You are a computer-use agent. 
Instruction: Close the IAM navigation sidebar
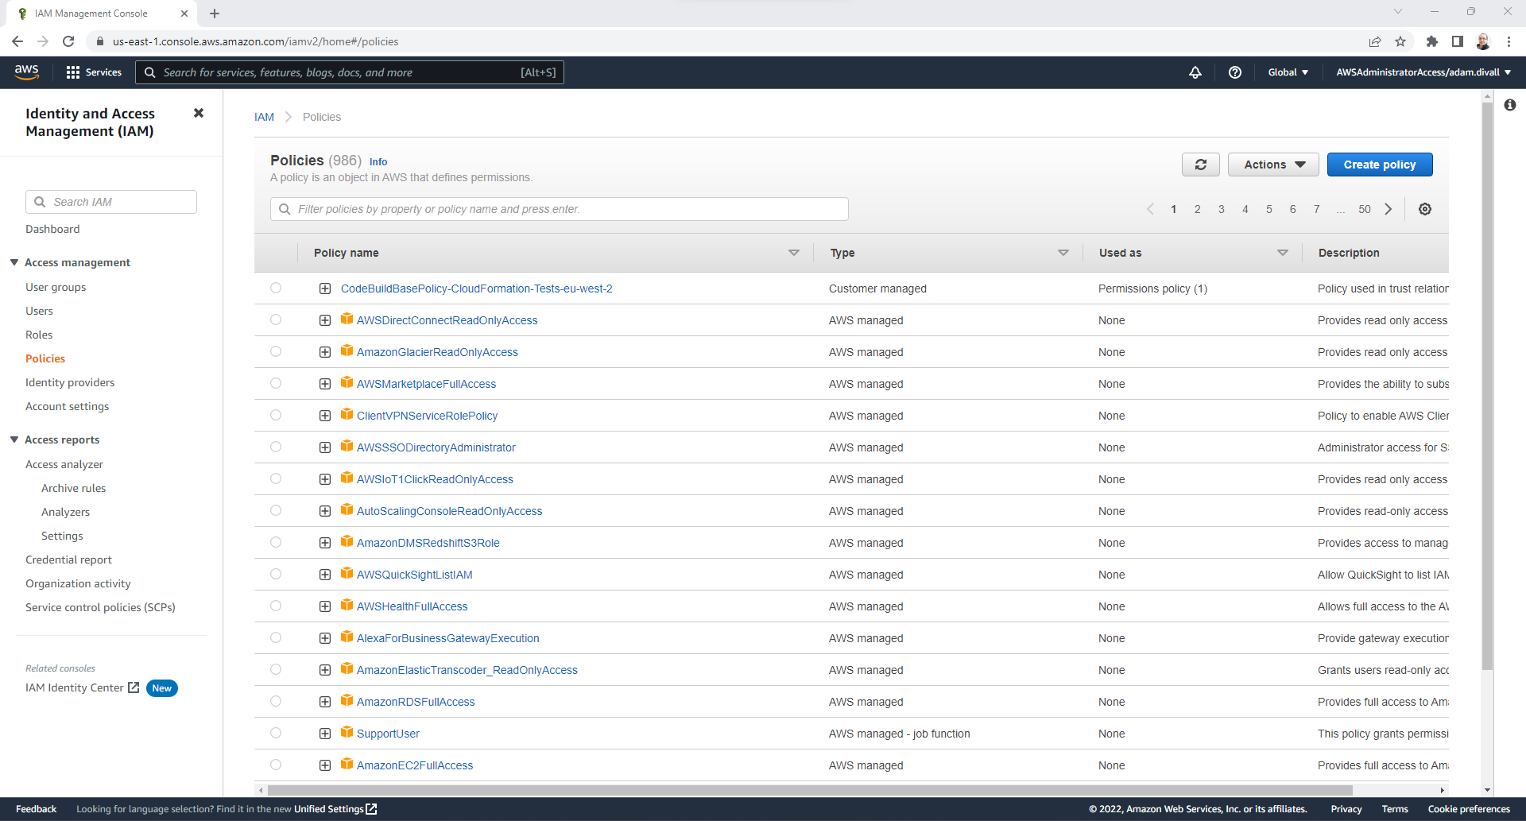point(199,114)
